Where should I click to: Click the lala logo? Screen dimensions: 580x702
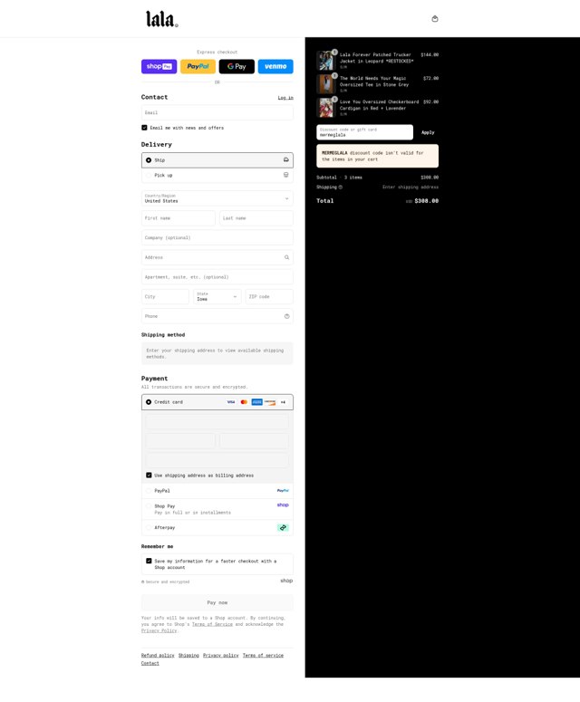click(162, 19)
